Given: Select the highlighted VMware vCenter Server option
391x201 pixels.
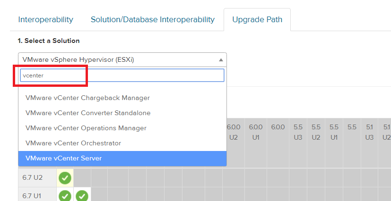Looking at the screenshot, I should [122, 158].
